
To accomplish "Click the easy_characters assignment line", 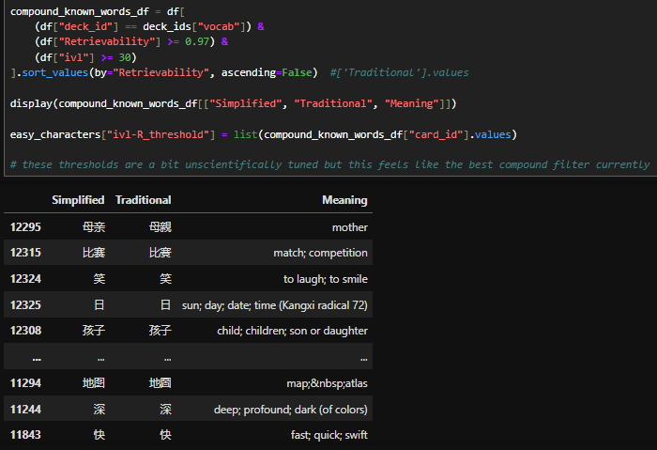I will click(263, 134).
